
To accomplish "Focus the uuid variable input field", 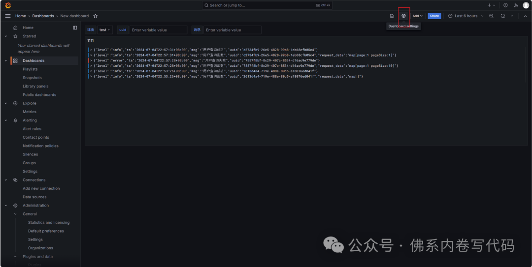I will [x=159, y=30].
